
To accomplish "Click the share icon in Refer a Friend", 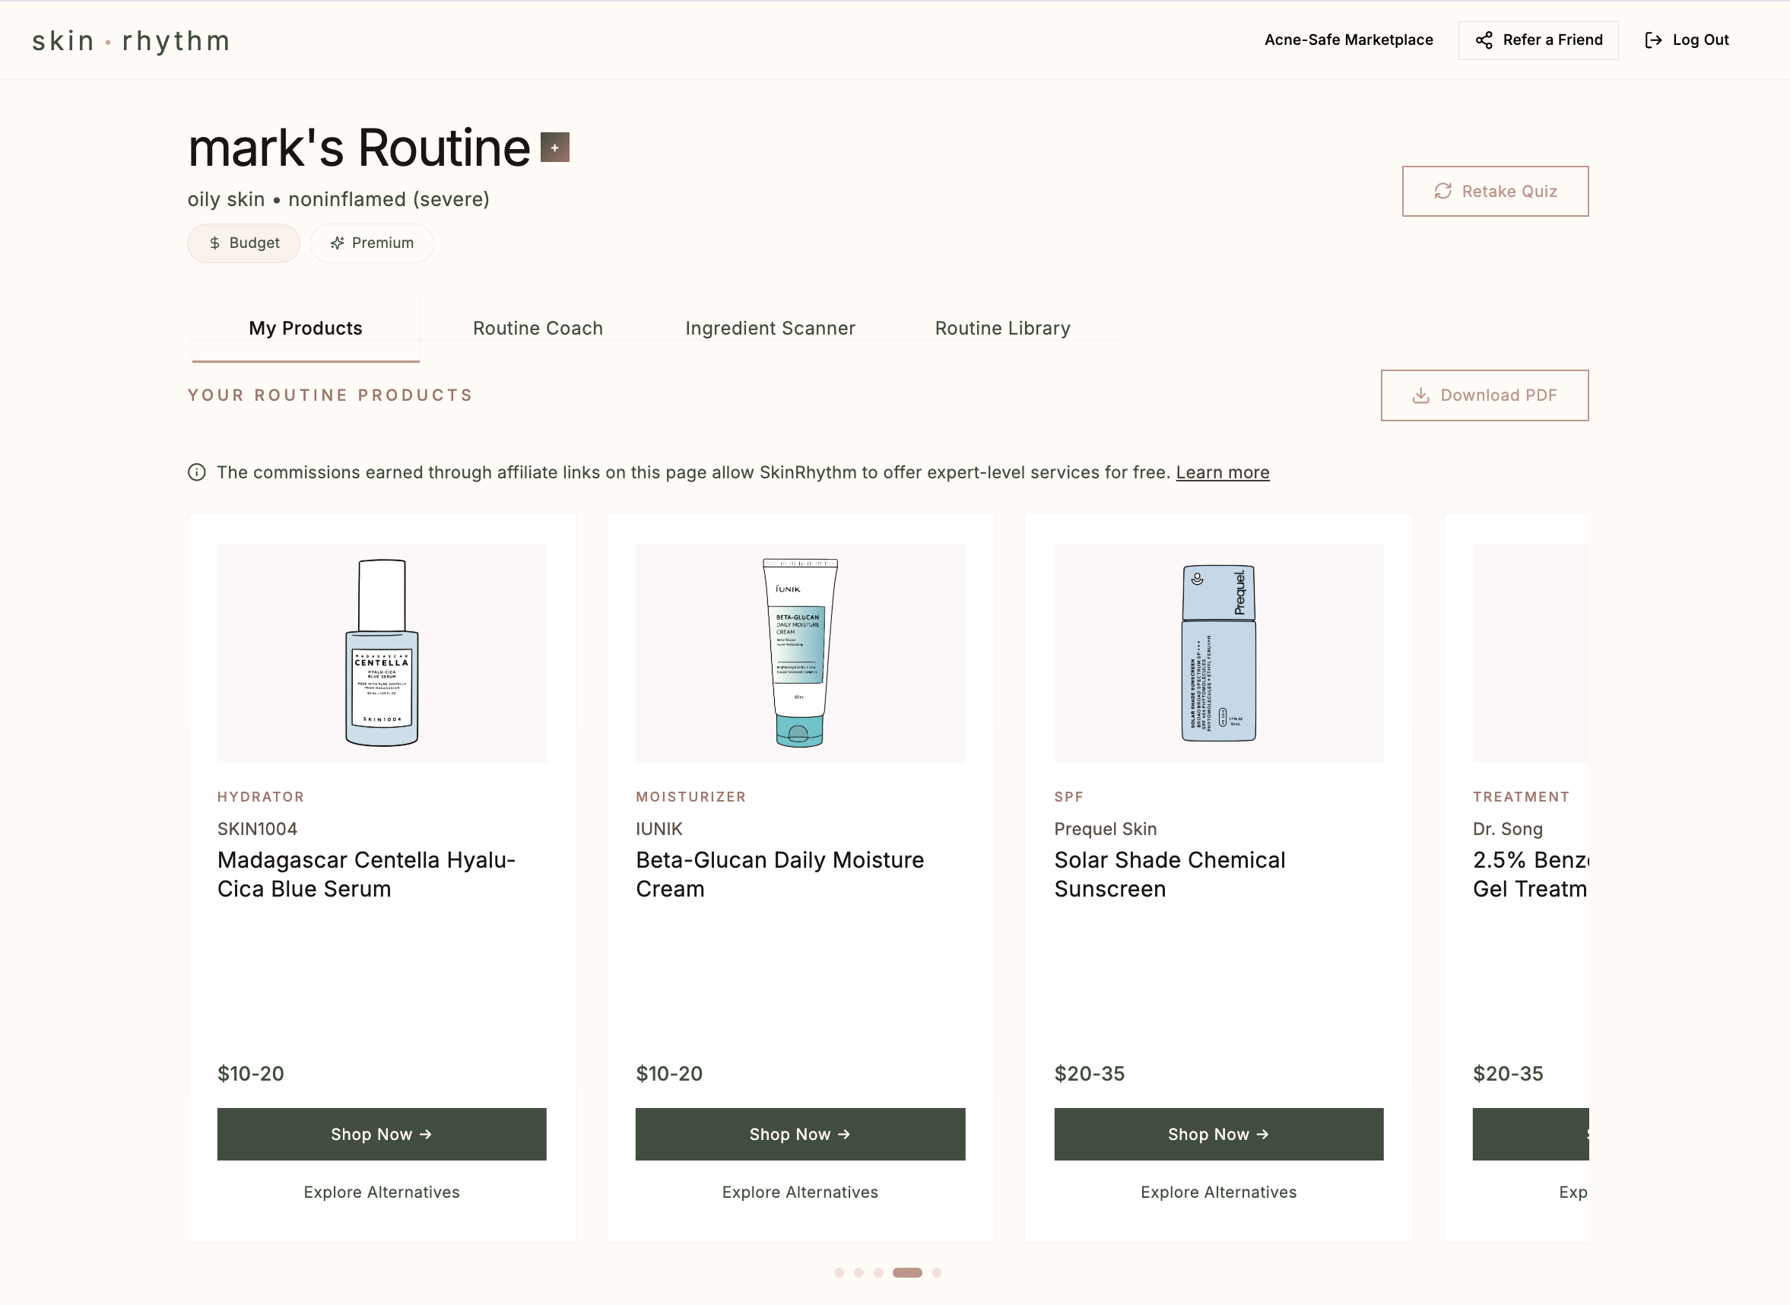I will [x=1484, y=40].
